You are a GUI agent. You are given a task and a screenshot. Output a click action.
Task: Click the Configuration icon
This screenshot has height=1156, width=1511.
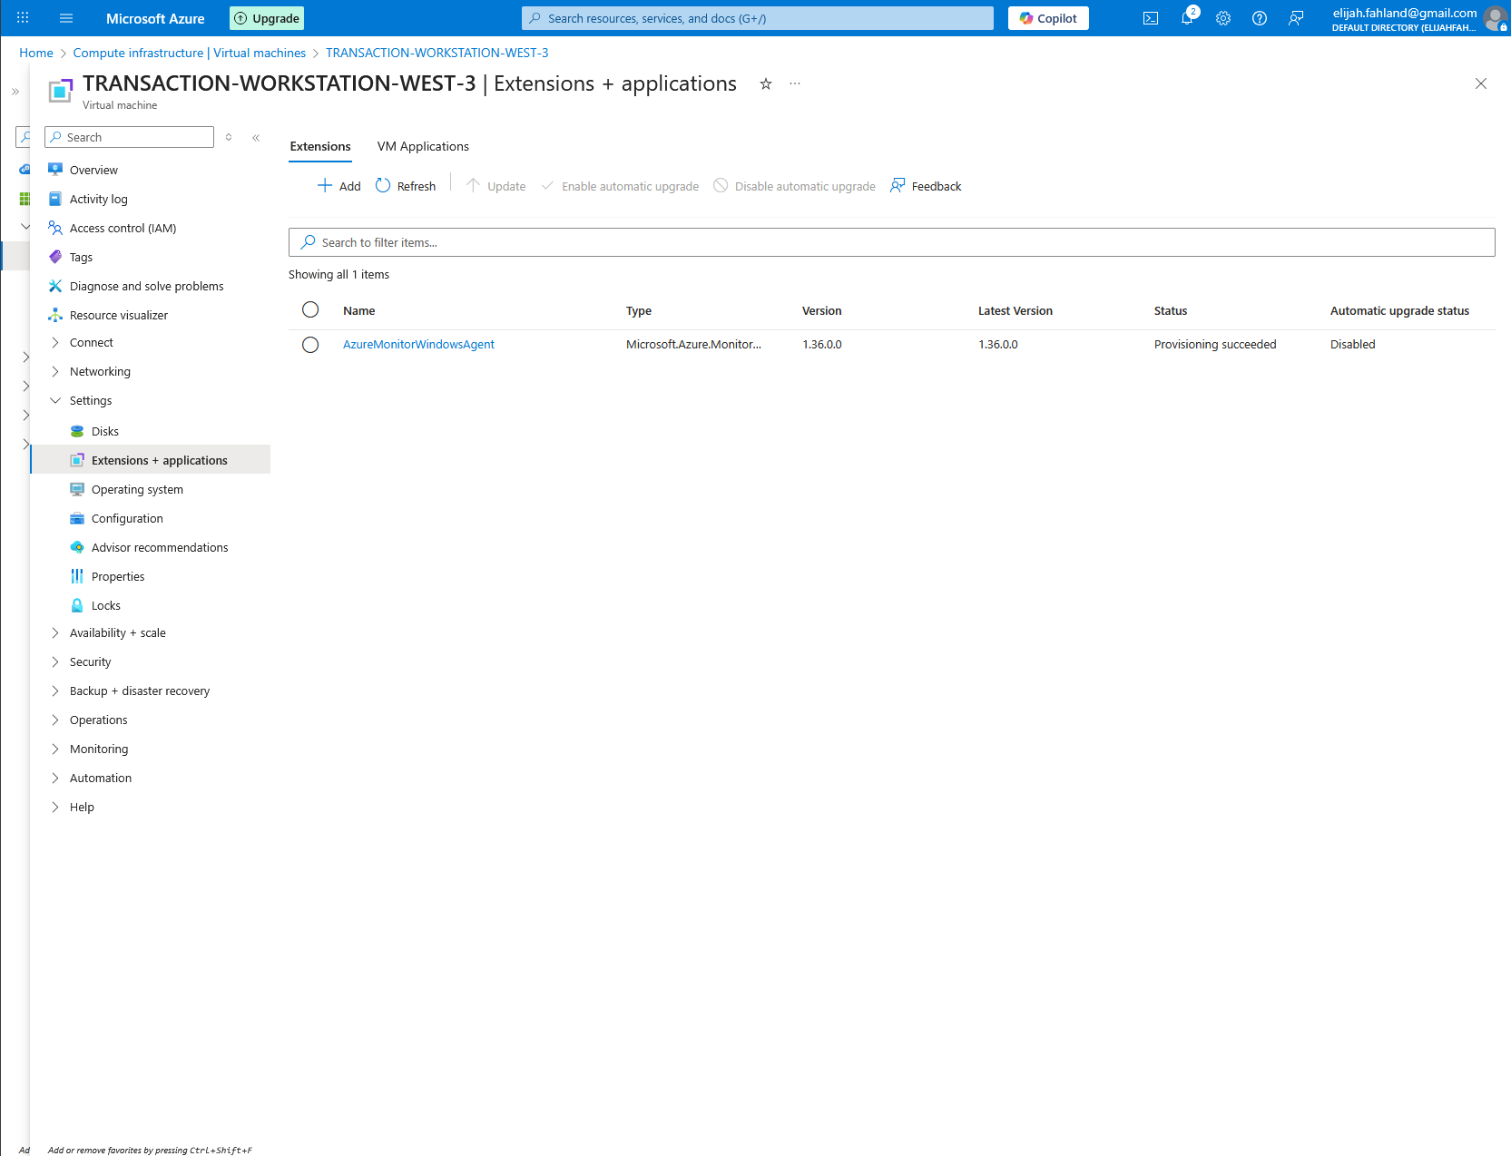point(77,518)
